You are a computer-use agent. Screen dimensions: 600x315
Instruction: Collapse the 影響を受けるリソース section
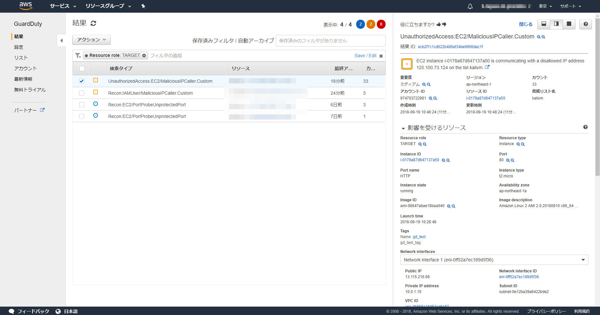(x=403, y=128)
